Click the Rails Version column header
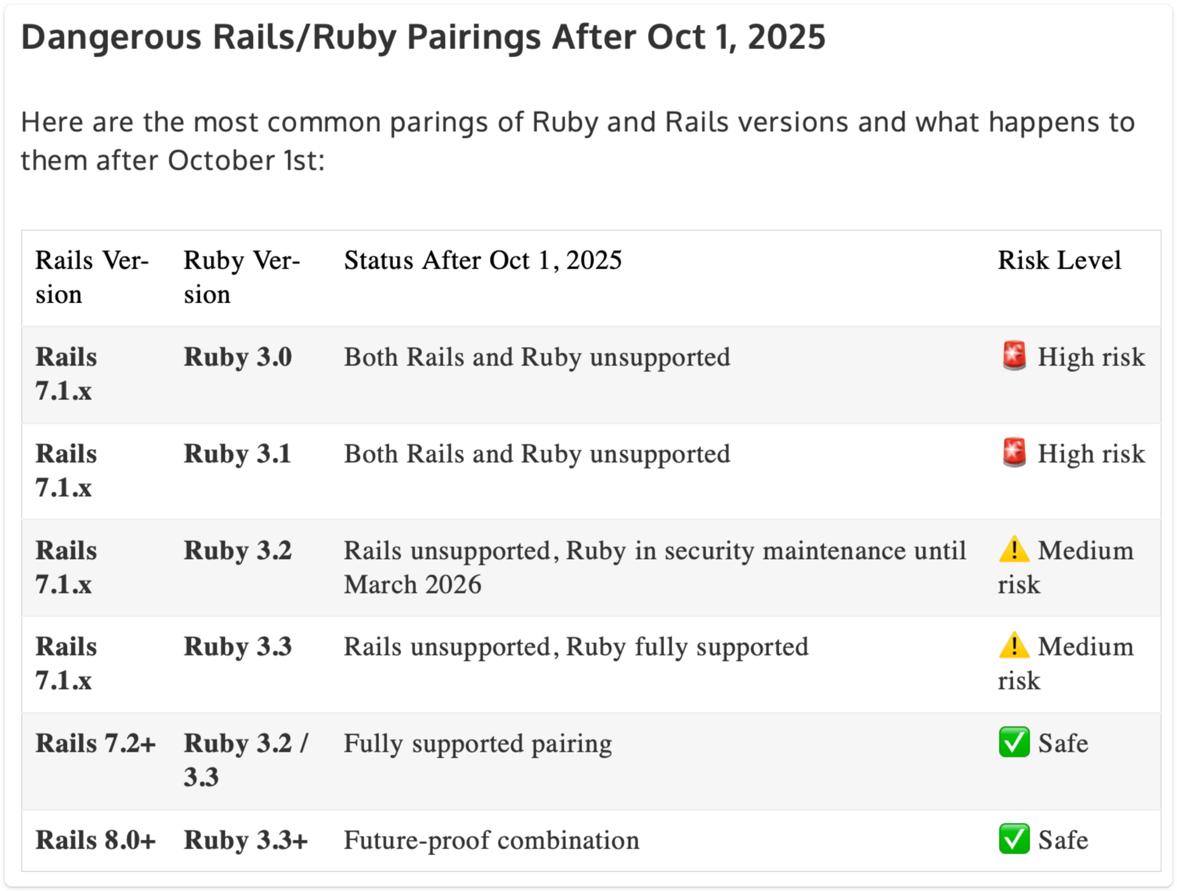The height and width of the screenshot is (891, 1177). coord(92,277)
